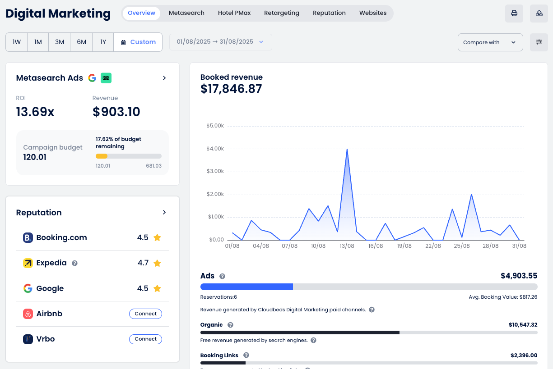Image resolution: width=553 pixels, height=369 pixels.
Task: Select the 3M time range
Action: click(x=60, y=42)
